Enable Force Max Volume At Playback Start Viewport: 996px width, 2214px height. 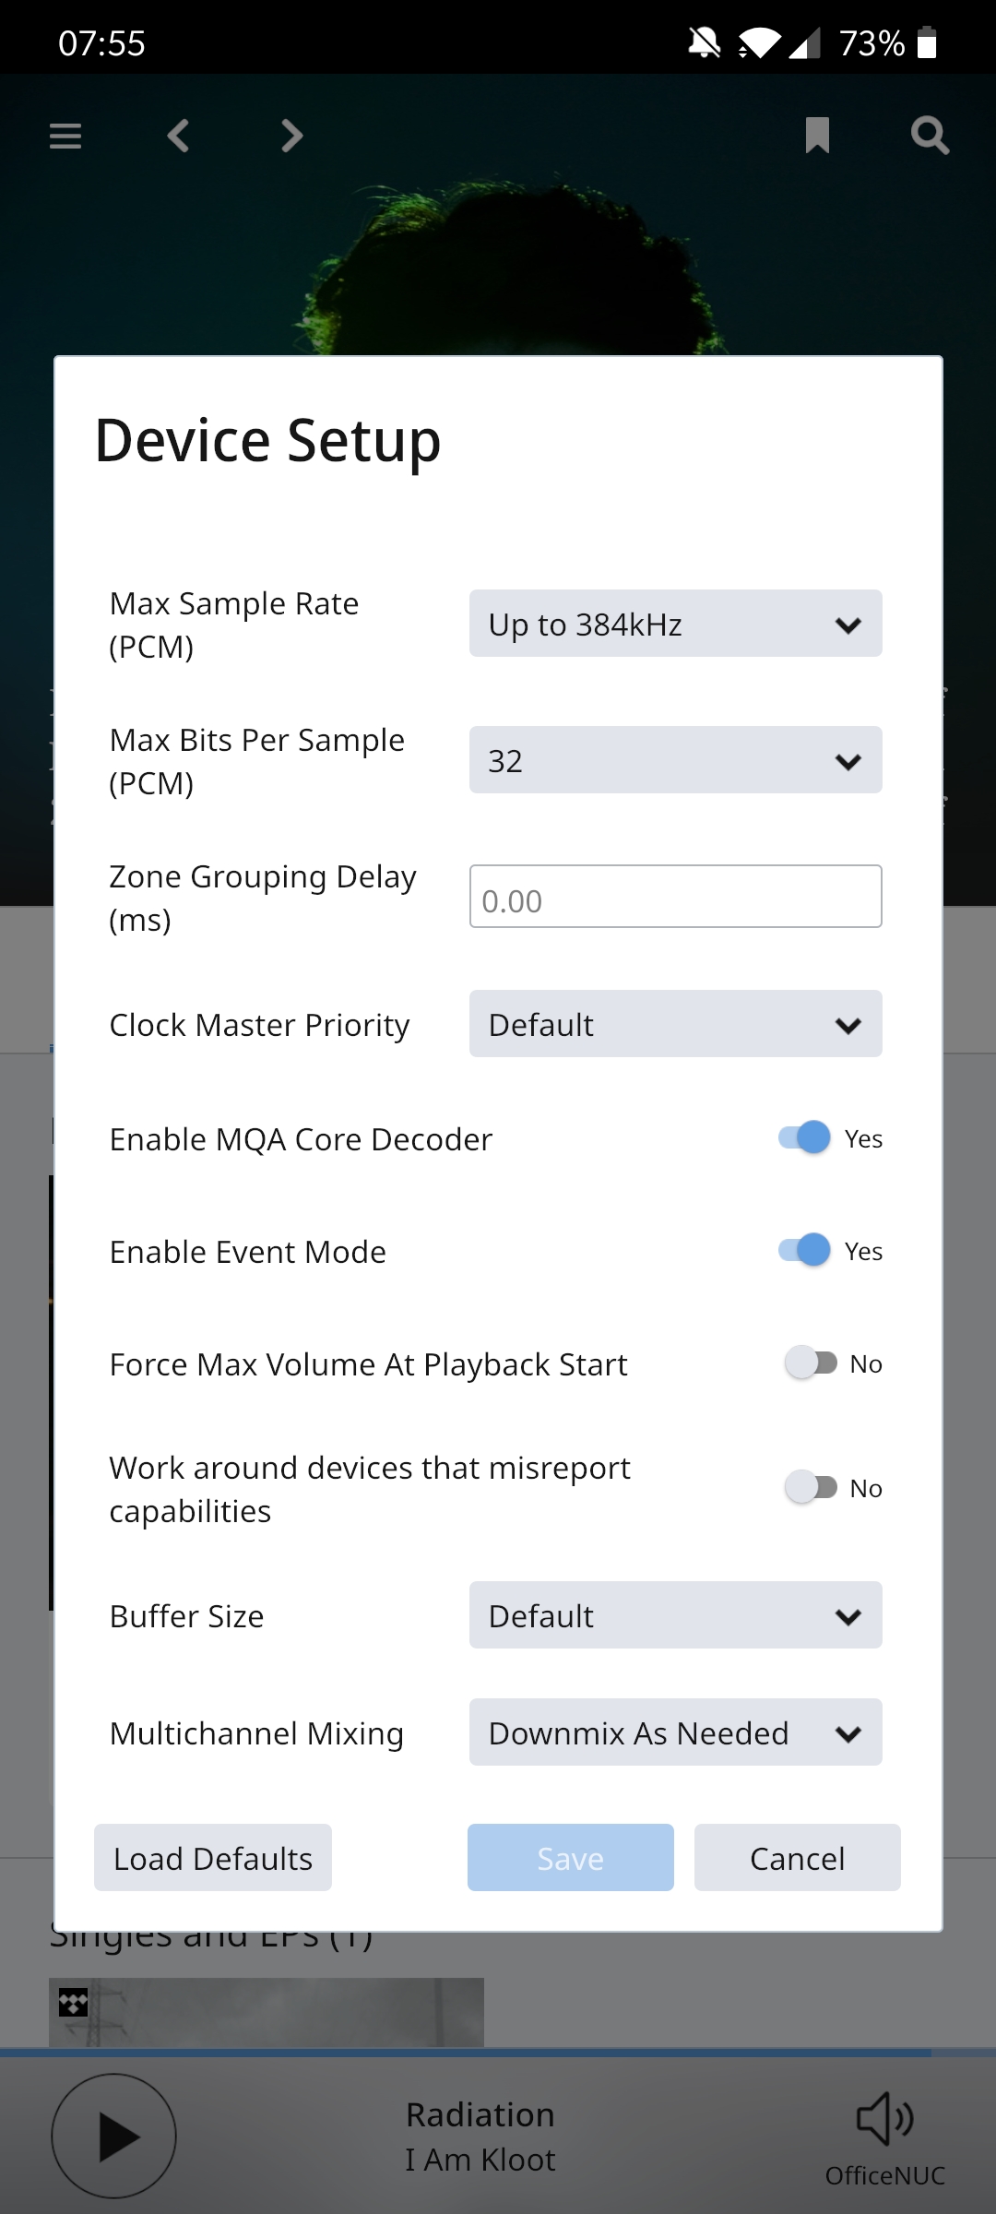pos(811,1363)
